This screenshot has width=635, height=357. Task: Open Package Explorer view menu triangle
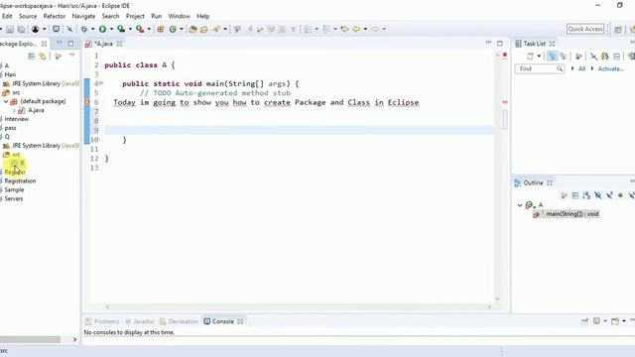tap(71, 56)
